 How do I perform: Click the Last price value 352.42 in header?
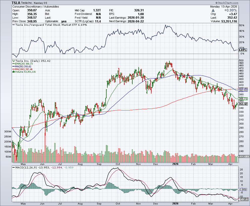click(x=232, y=17)
